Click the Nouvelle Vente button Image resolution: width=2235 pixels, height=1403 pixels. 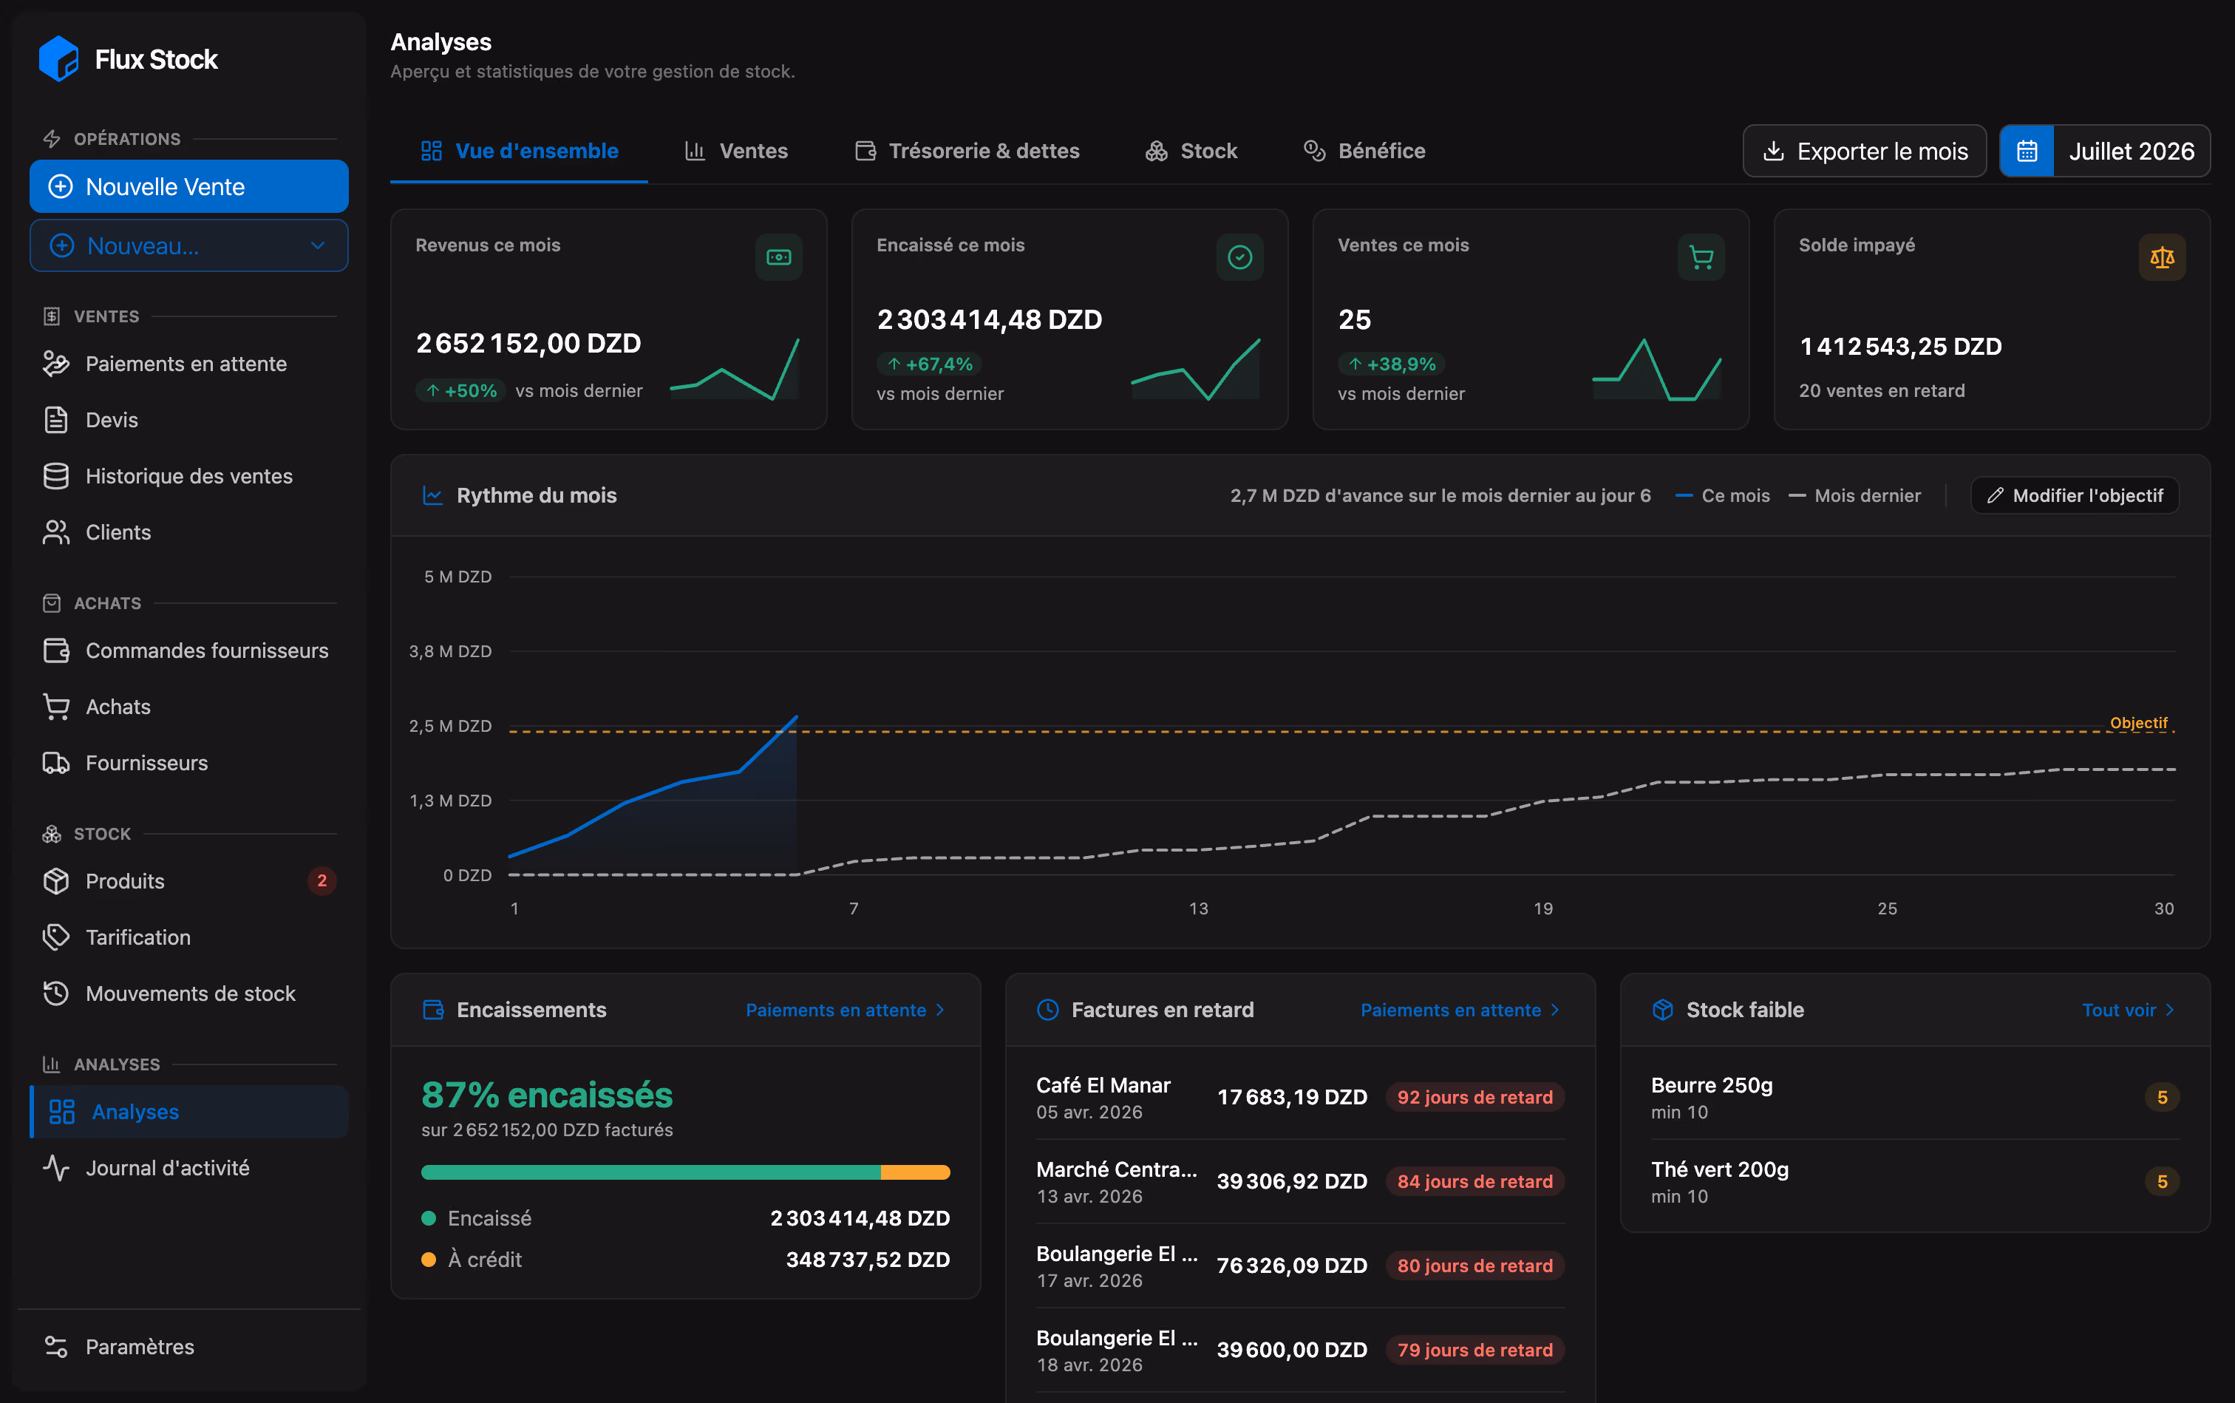pos(189,186)
